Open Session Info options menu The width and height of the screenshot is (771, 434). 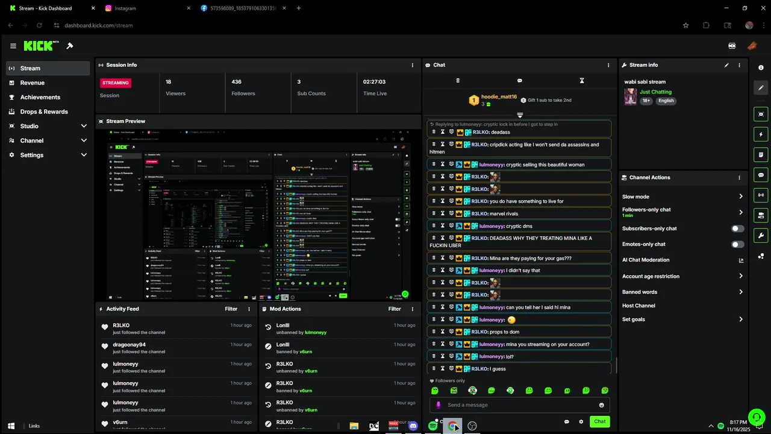[x=413, y=65]
